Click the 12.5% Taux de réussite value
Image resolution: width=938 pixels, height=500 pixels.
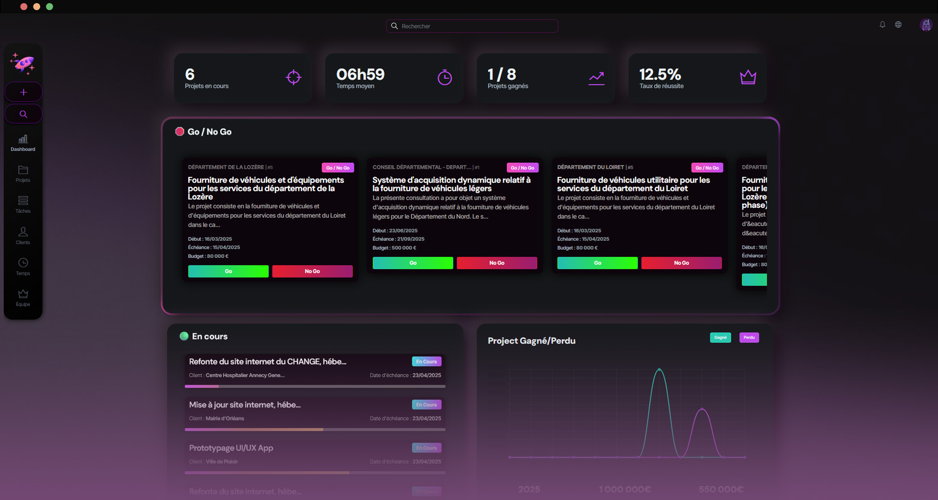click(660, 74)
